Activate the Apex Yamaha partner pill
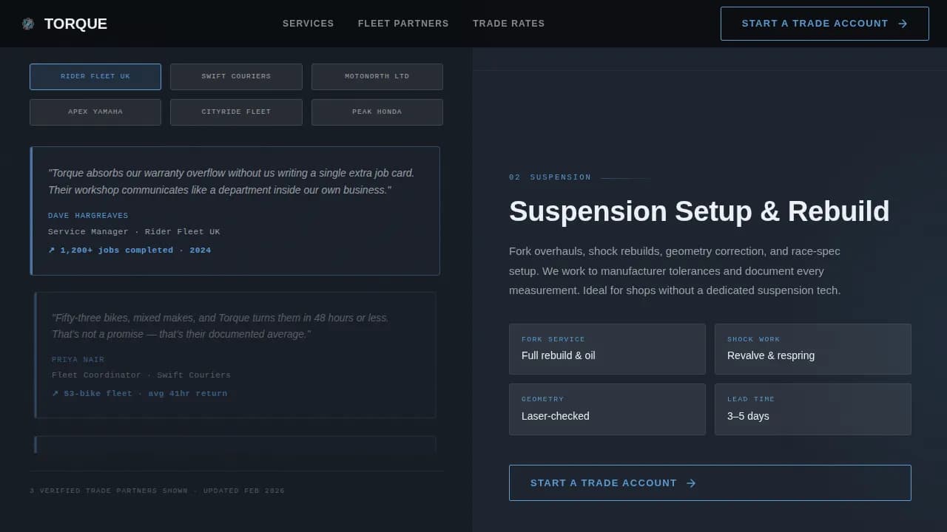947x532 pixels. pos(95,112)
